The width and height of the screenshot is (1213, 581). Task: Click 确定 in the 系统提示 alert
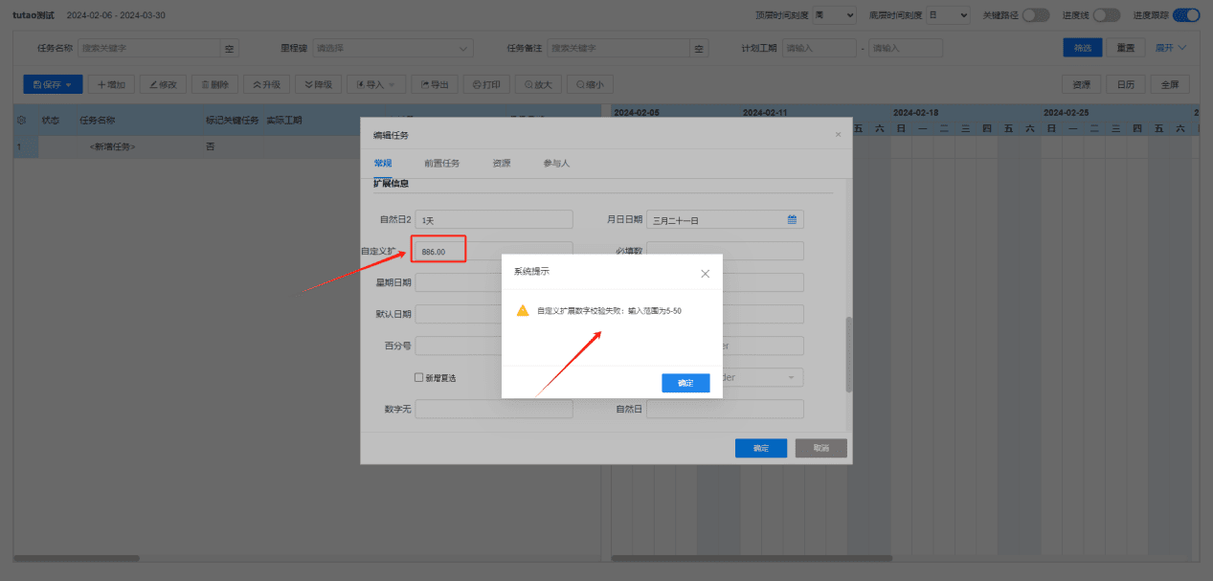pyautogui.click(x=685, y=383)
